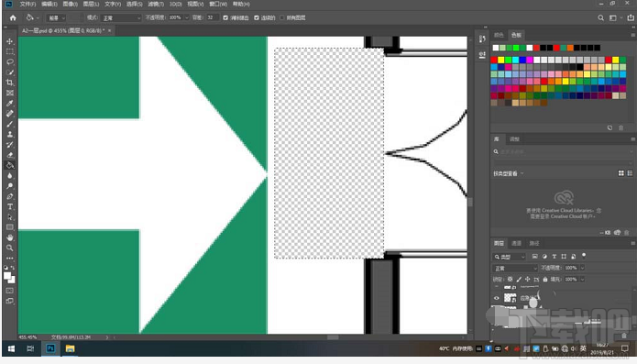Hide the visible layer via eye icon
The width and height of the screenshot is (637, 364).
[x=497, y=298]
